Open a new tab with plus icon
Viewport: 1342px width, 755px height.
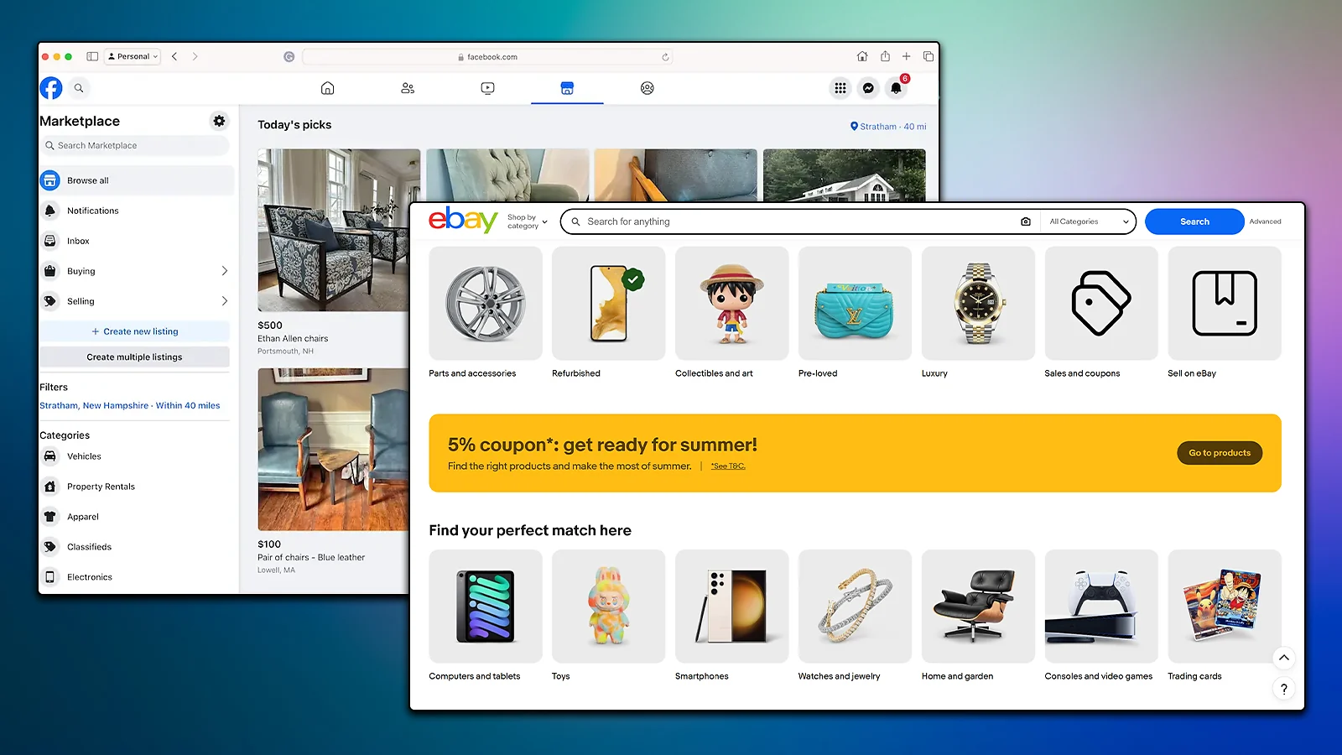tap(906, 56)
